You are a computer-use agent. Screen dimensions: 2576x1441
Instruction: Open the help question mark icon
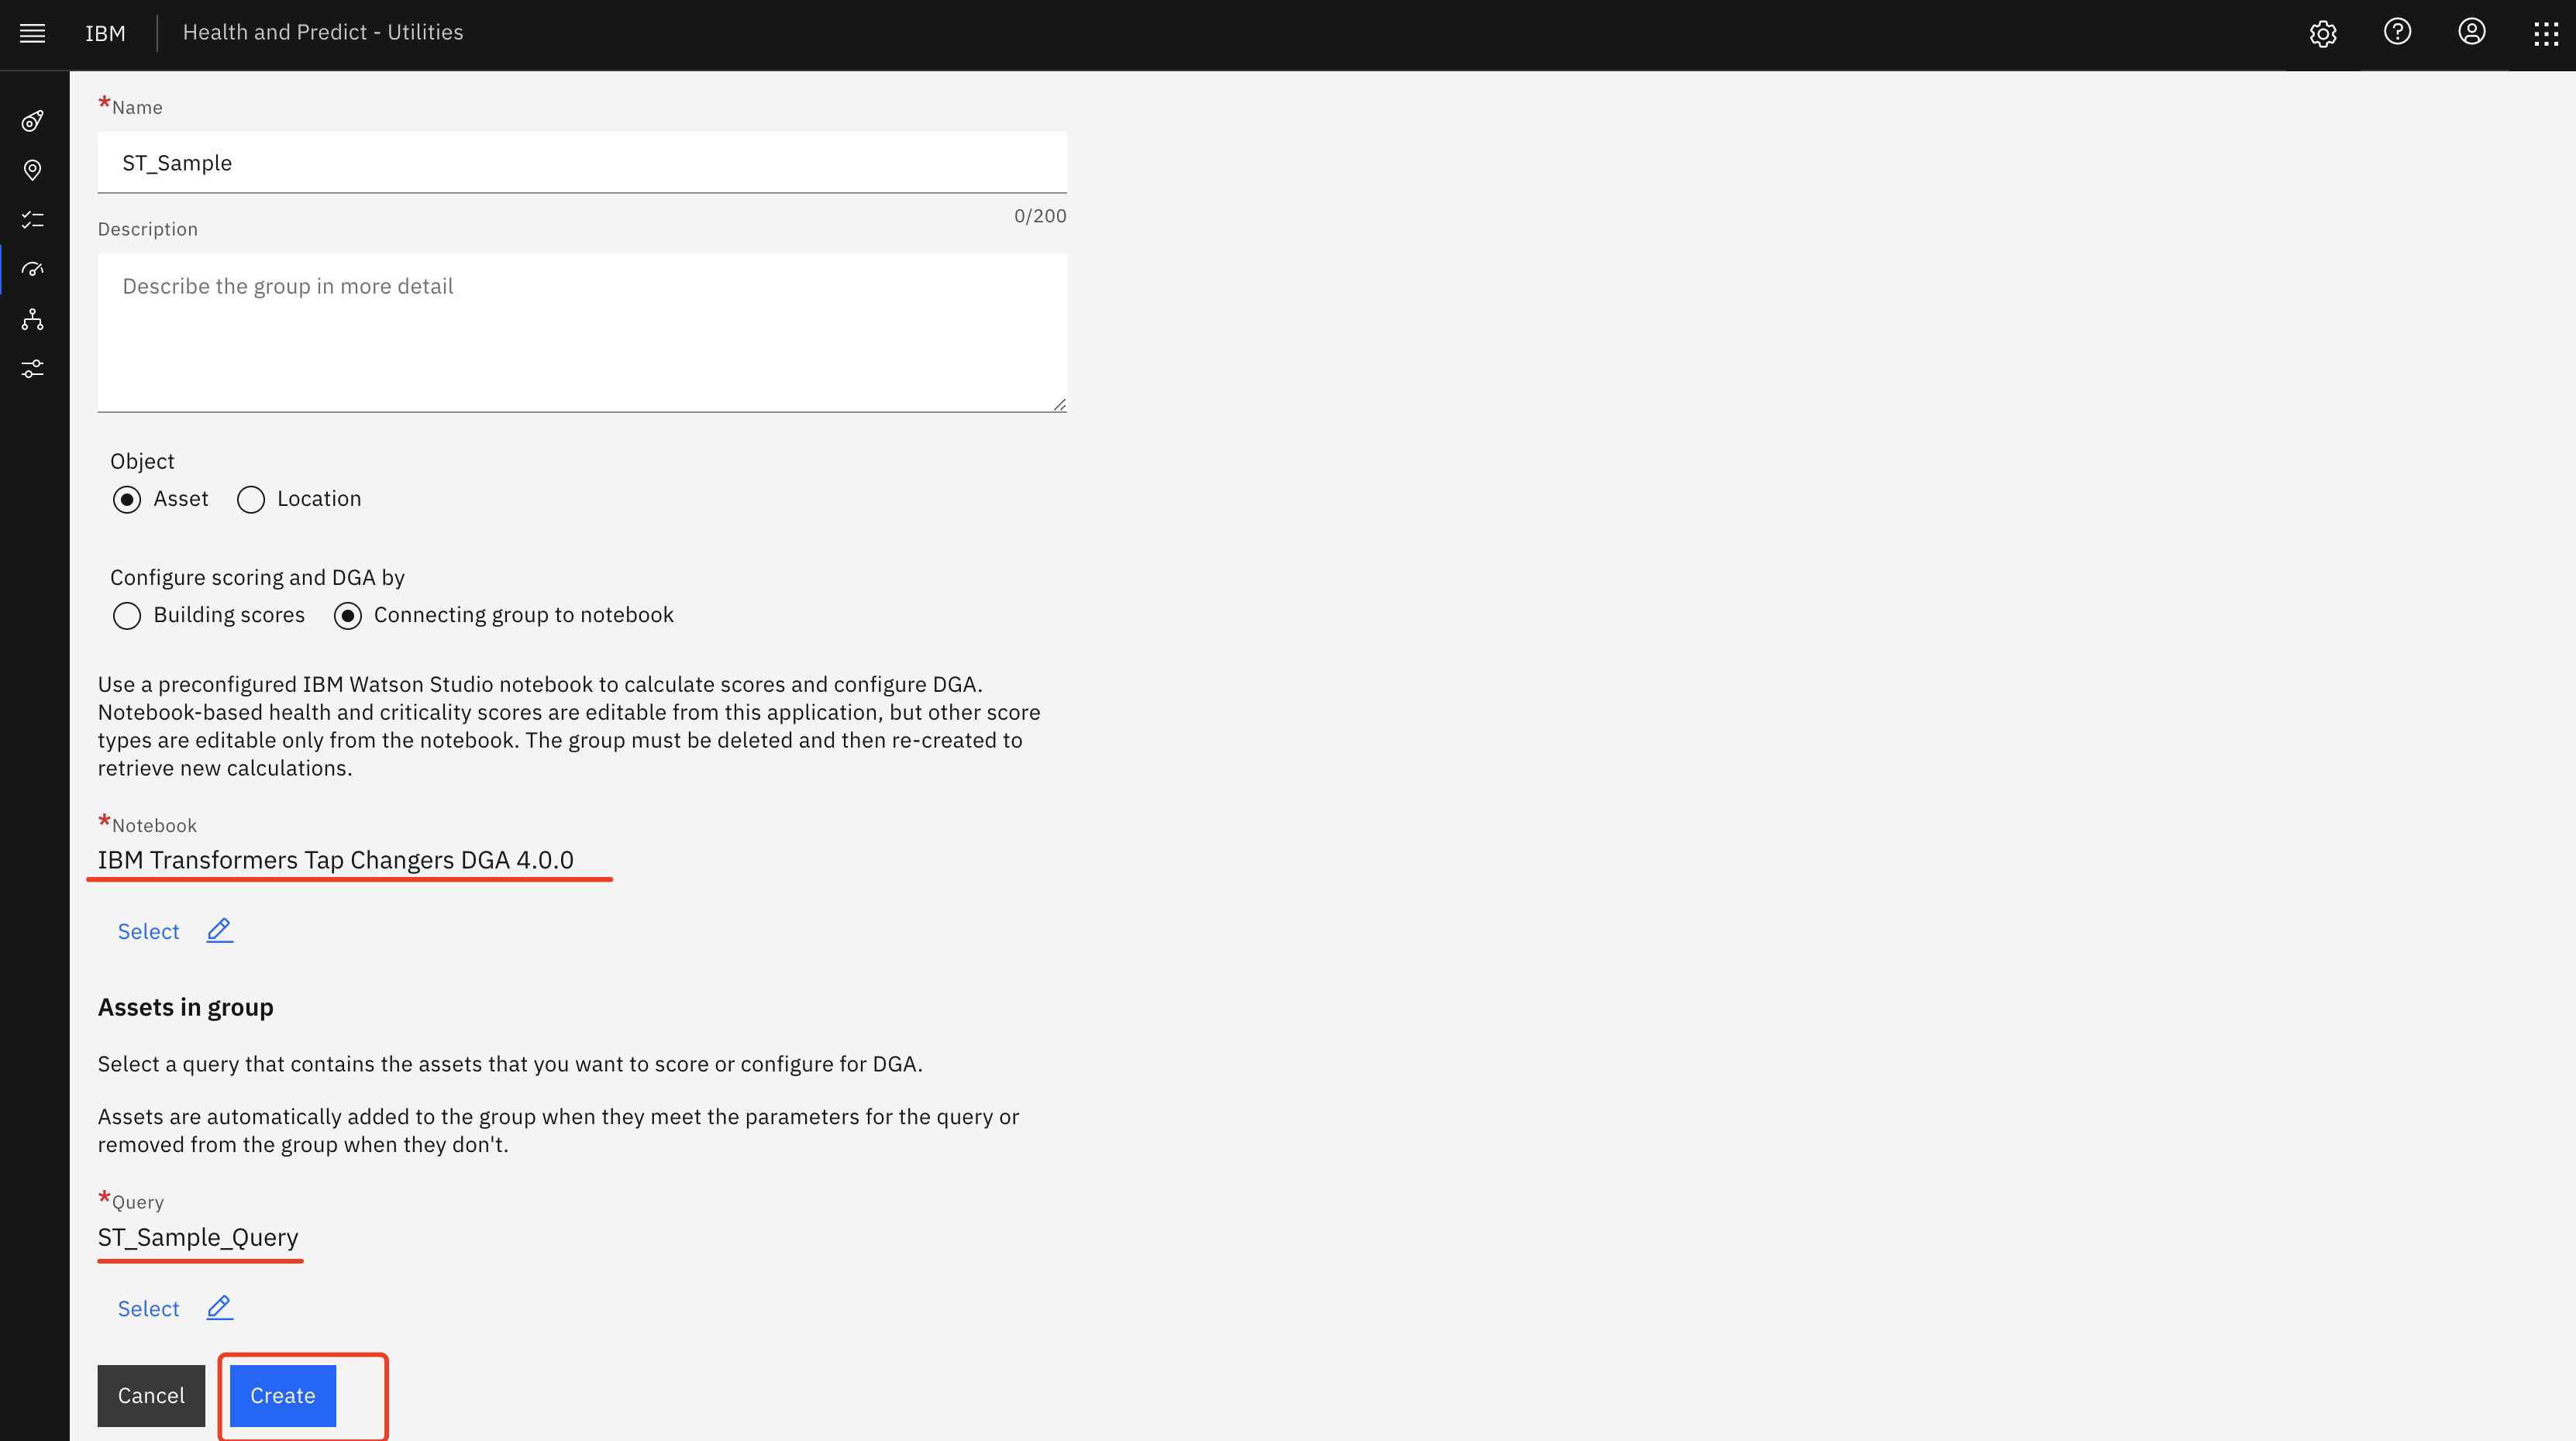2397,32
